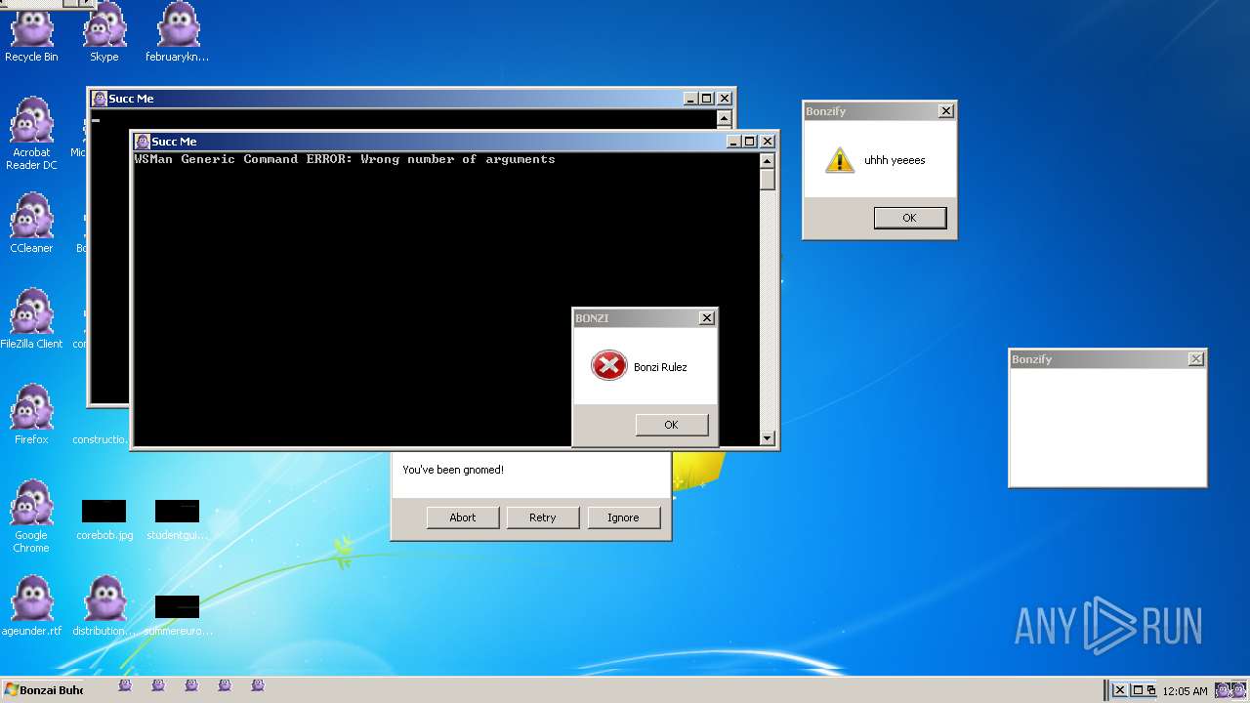Close the Bonzify uhhh yeeees dialog
1250x703 pixels.
coord(945,111)
